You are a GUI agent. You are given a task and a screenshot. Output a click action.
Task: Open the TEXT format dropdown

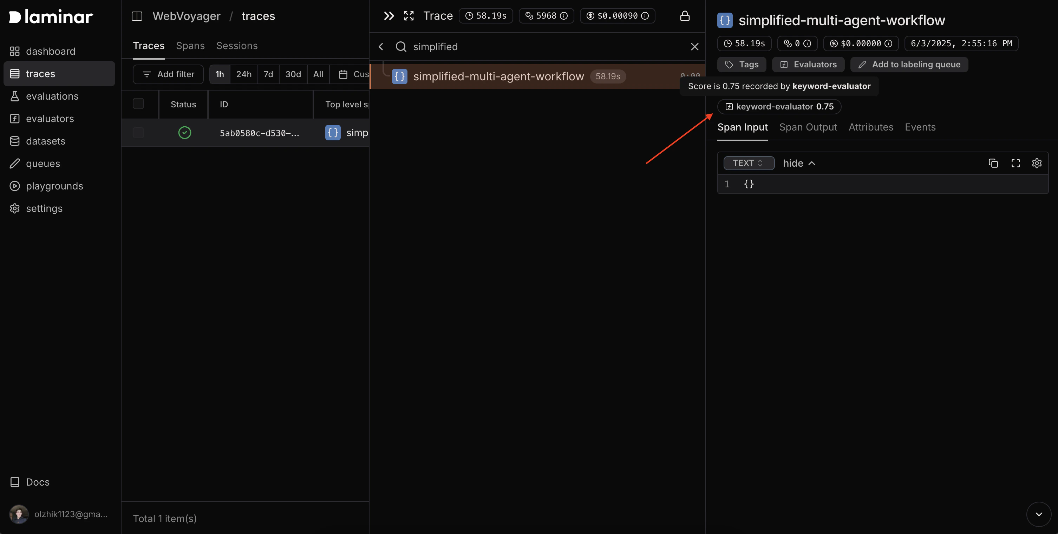749,163
